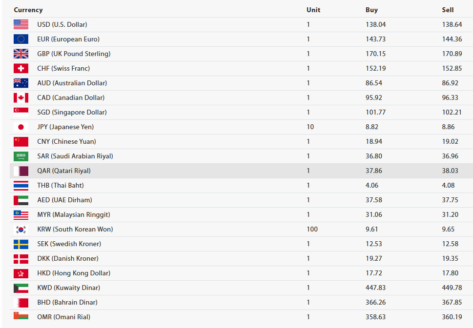
Task: Select the Swiss flag icon
Action: tap(21, 68)
